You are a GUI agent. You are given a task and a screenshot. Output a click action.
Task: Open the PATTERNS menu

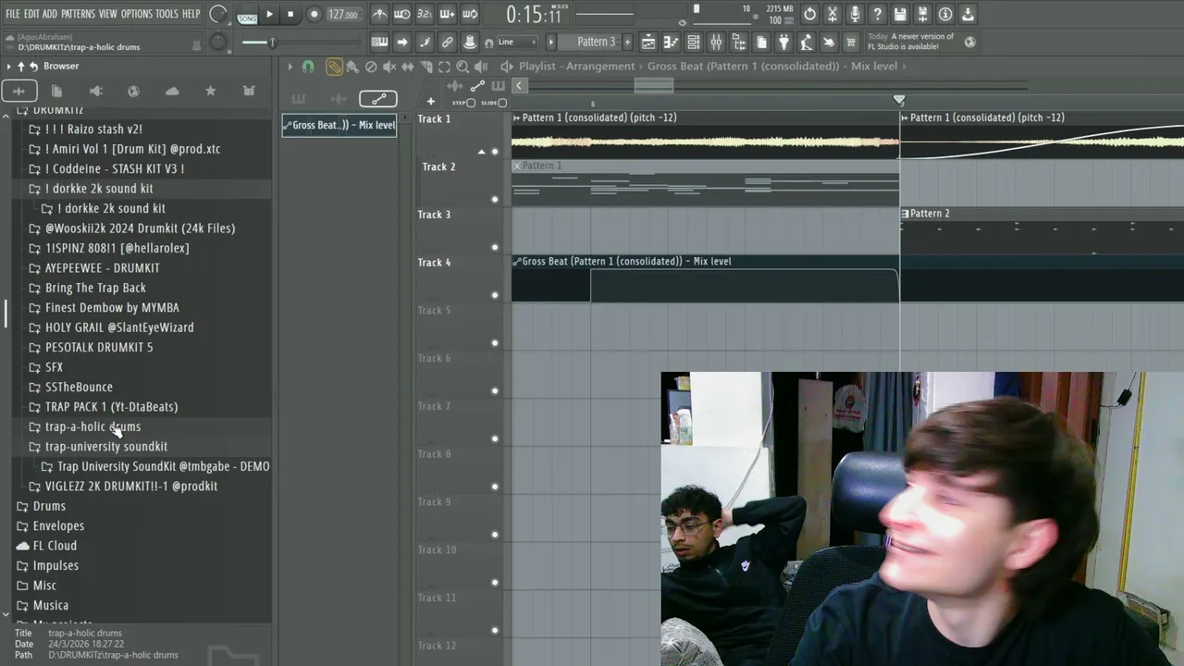pyautogui.click(x=78, y=14)
